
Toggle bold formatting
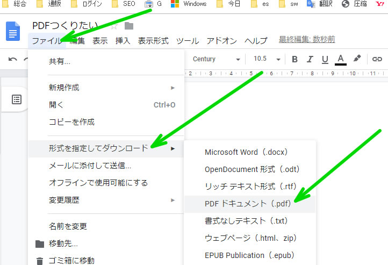(294, 59)
